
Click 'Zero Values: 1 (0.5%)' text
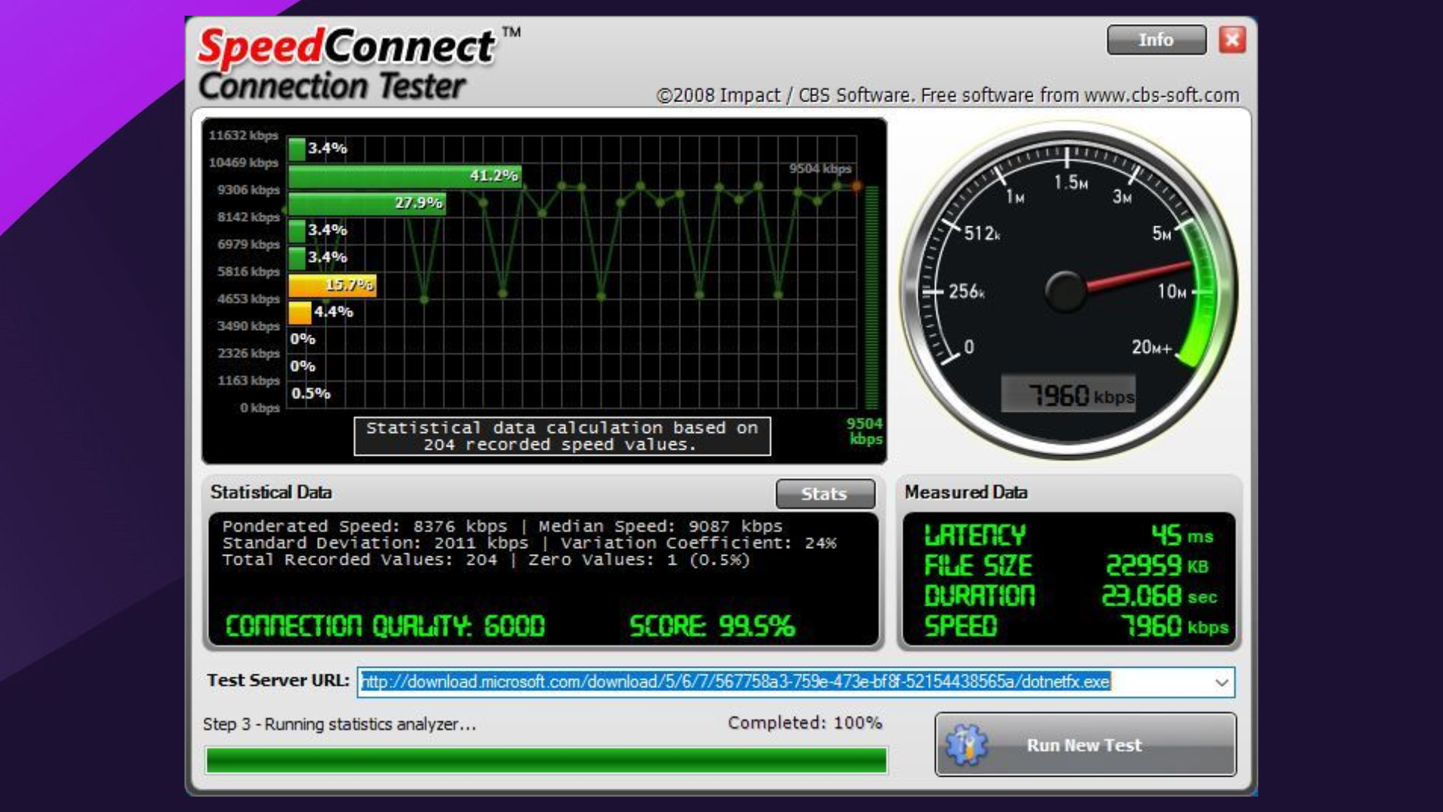click(639, 560)
